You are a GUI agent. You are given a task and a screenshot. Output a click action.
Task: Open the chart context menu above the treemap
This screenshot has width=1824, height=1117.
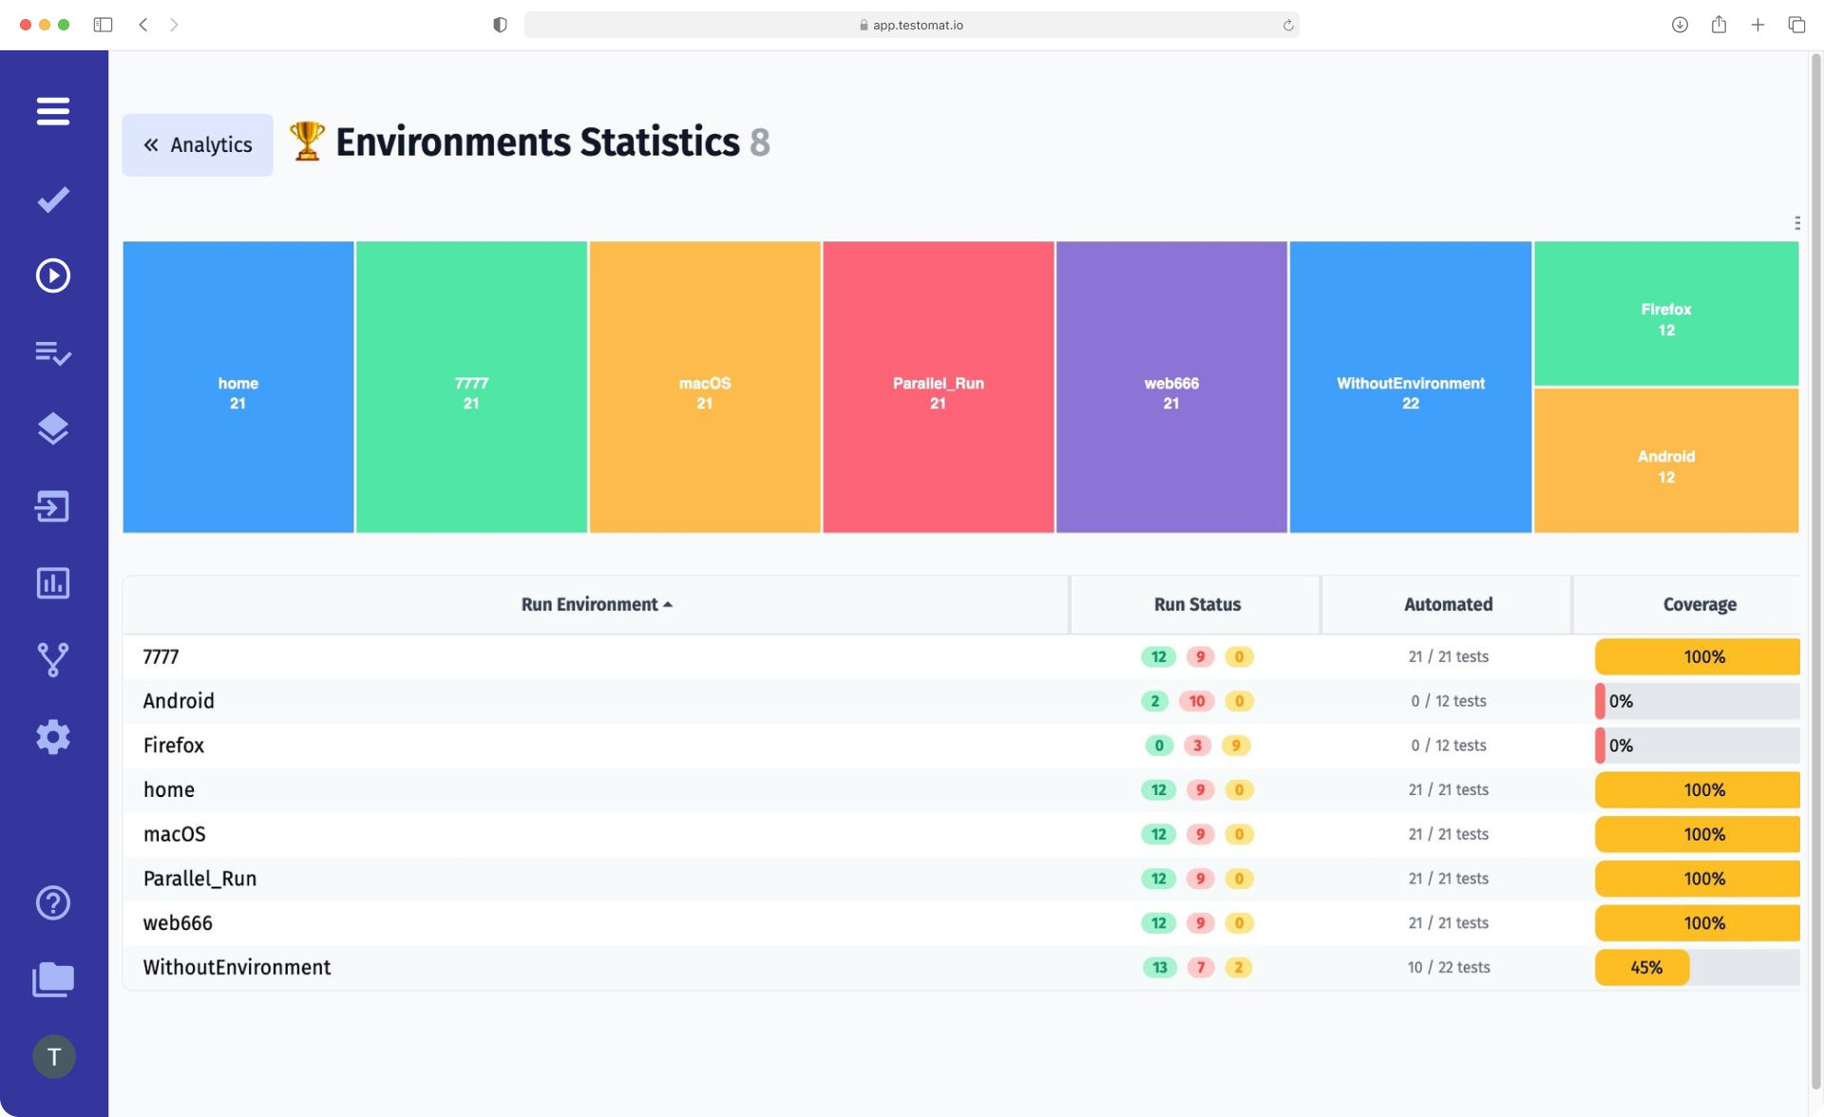click(1797, 221)
